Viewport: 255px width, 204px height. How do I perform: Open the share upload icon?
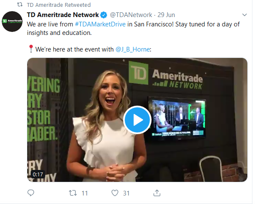157,193
